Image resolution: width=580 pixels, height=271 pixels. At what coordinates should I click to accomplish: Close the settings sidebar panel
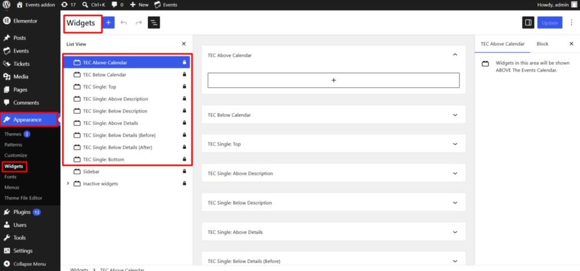tap(571, 44)
